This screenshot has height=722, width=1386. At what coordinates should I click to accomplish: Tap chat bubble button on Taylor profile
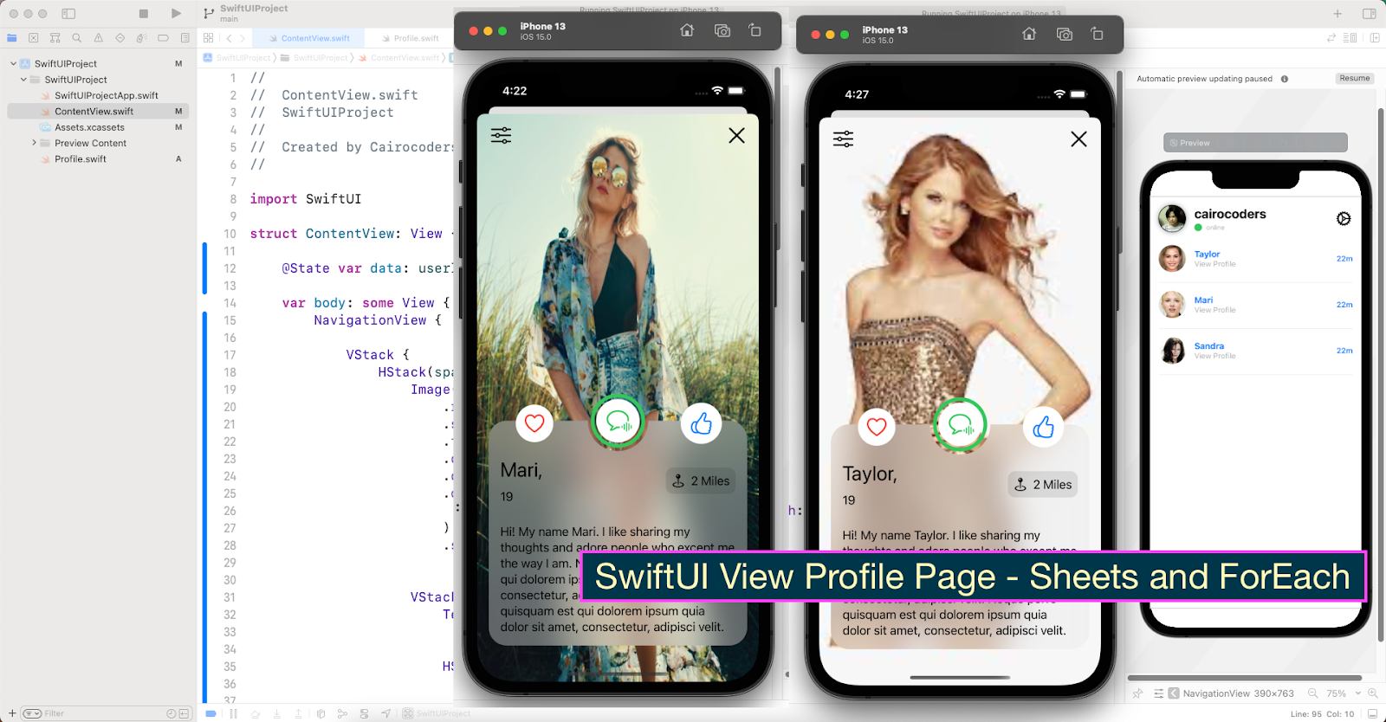[x=960, y=425]
